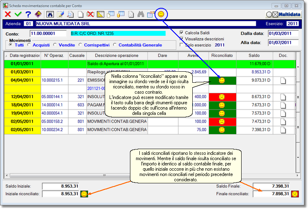Click the Causale column header
Screen dimensions: 308x209
tap(77, 56)
